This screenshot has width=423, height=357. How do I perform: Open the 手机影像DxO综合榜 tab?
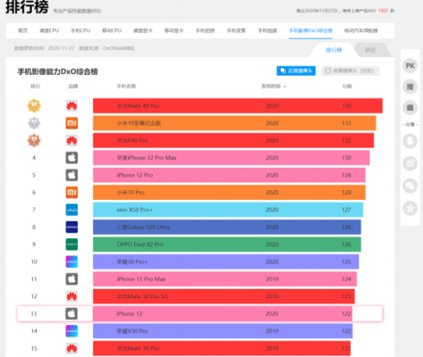[310, 30]
